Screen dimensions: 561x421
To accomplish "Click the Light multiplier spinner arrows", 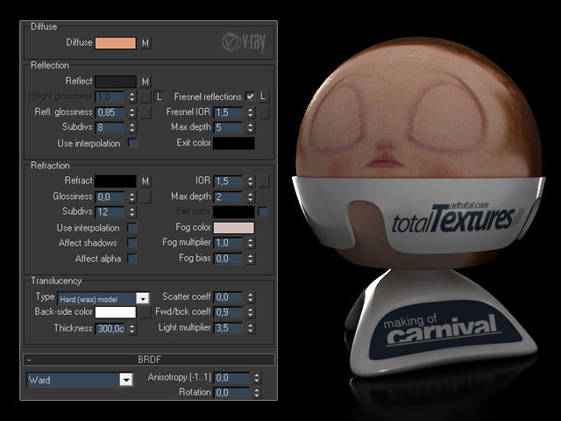I will click(251, 328).
